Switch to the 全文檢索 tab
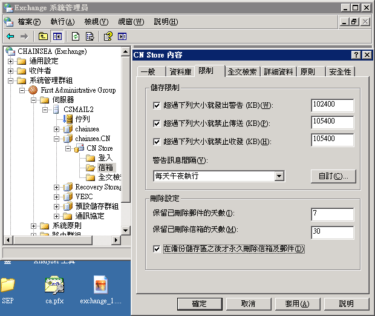Viewport: 375px width, 316px height. point(242,71)
